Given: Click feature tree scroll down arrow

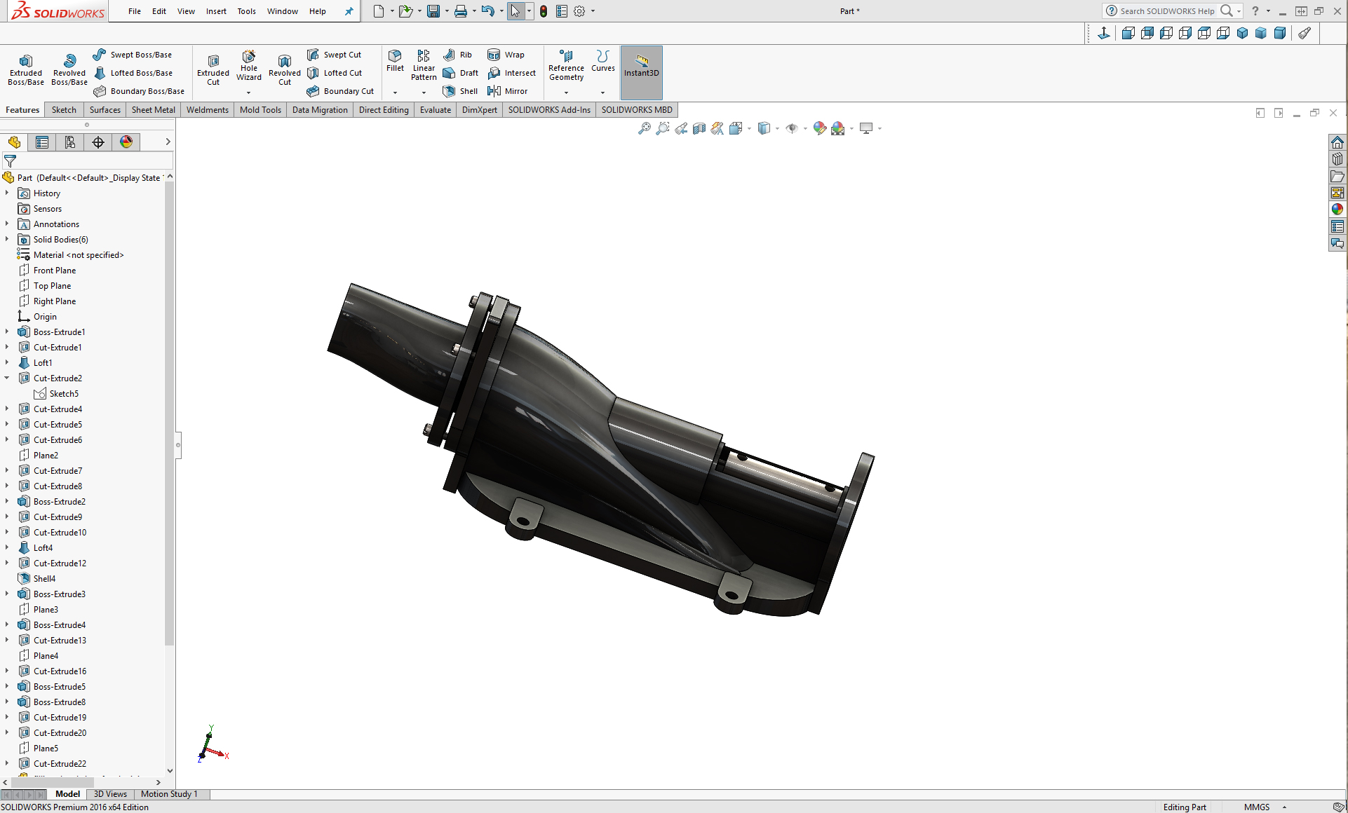Looking at the screenshot, I should click(170, 770).
